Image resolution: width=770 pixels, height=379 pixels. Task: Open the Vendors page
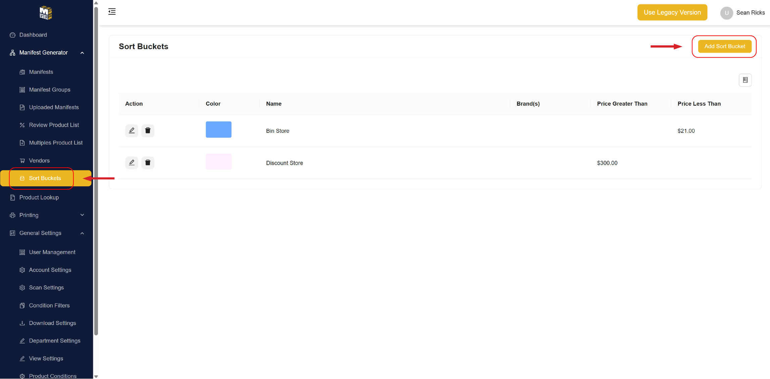39,161
